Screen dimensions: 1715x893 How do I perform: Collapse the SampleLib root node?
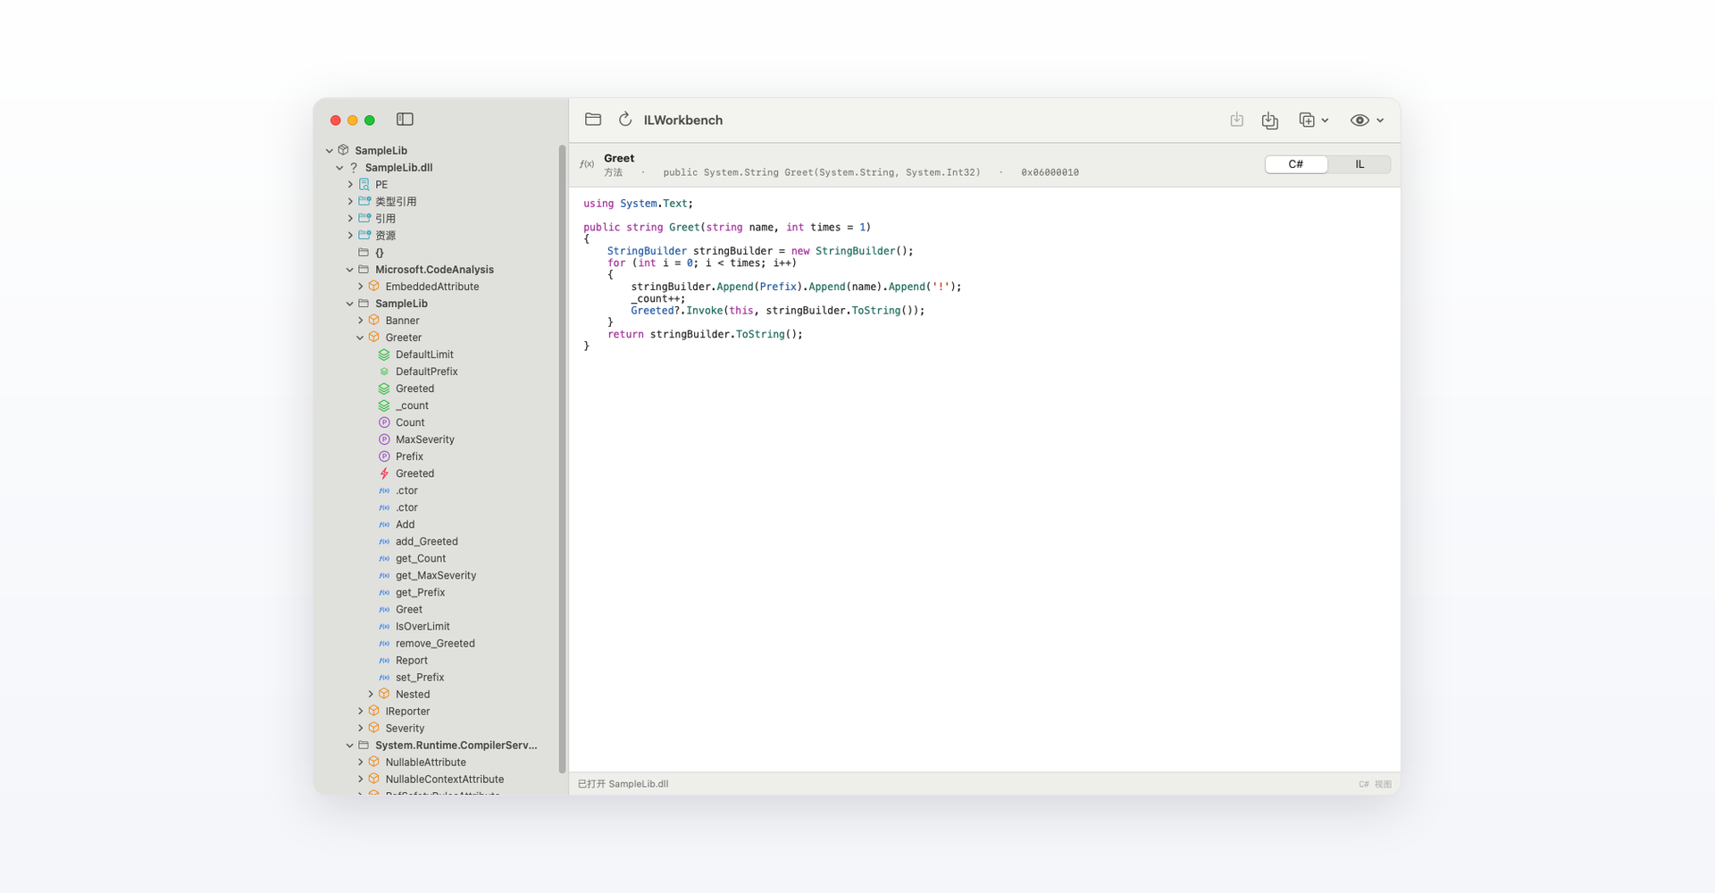(x=330, y=151)
